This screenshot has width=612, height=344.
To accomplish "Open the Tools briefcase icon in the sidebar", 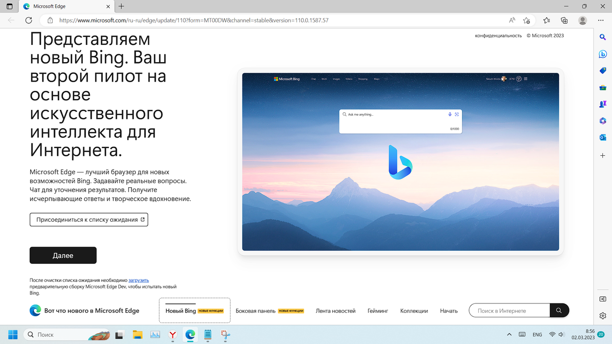I will 603,87.
